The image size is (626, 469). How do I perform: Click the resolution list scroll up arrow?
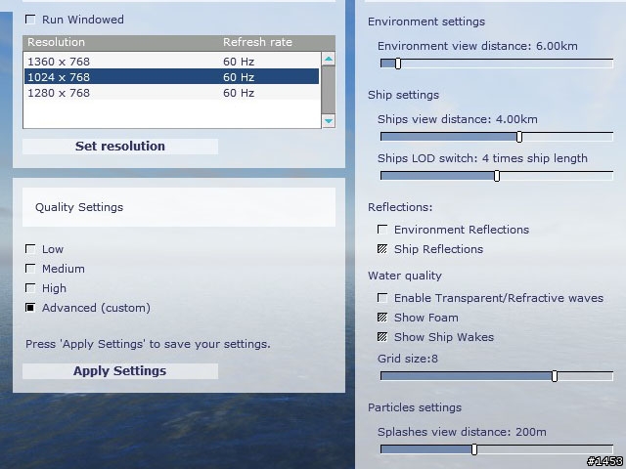(x=329, y=59)
